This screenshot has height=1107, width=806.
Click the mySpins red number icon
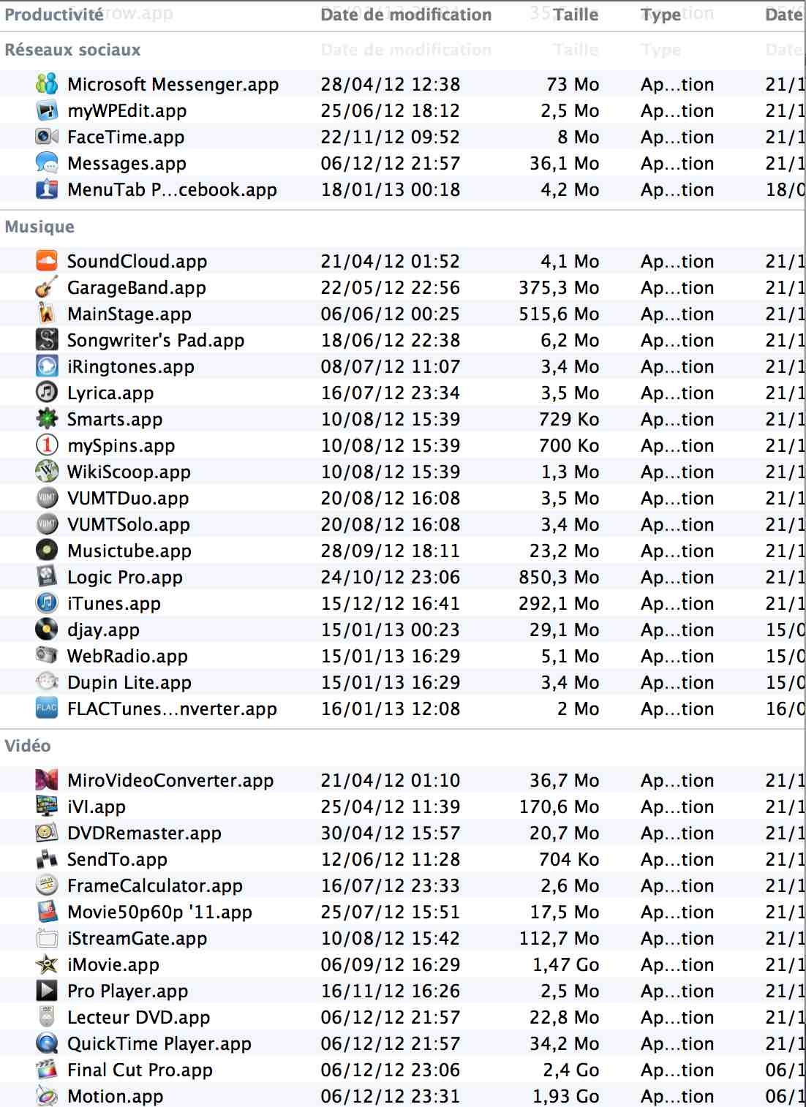(47, 445)
